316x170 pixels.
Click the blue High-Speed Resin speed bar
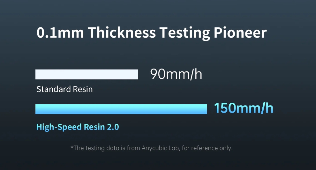click(x=121, y=109)
